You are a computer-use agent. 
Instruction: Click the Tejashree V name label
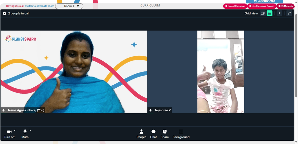[x=162, y=110]
